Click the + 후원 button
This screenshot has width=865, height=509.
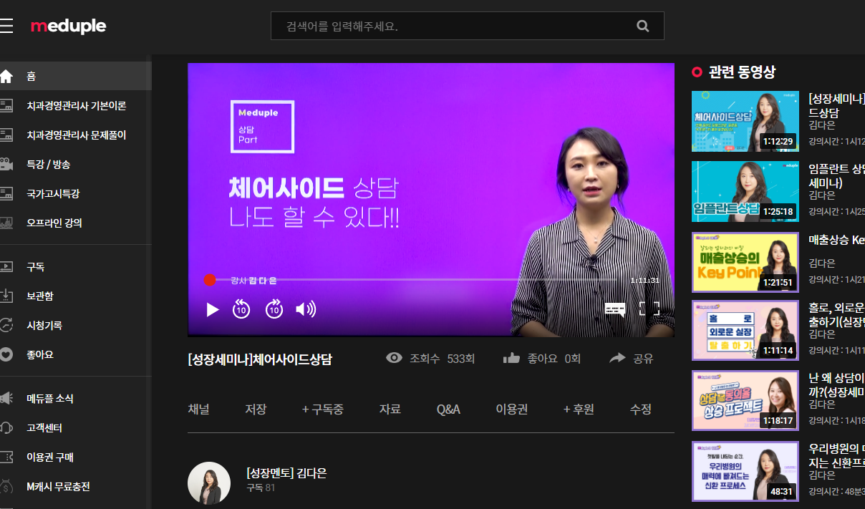coord(579,409)
